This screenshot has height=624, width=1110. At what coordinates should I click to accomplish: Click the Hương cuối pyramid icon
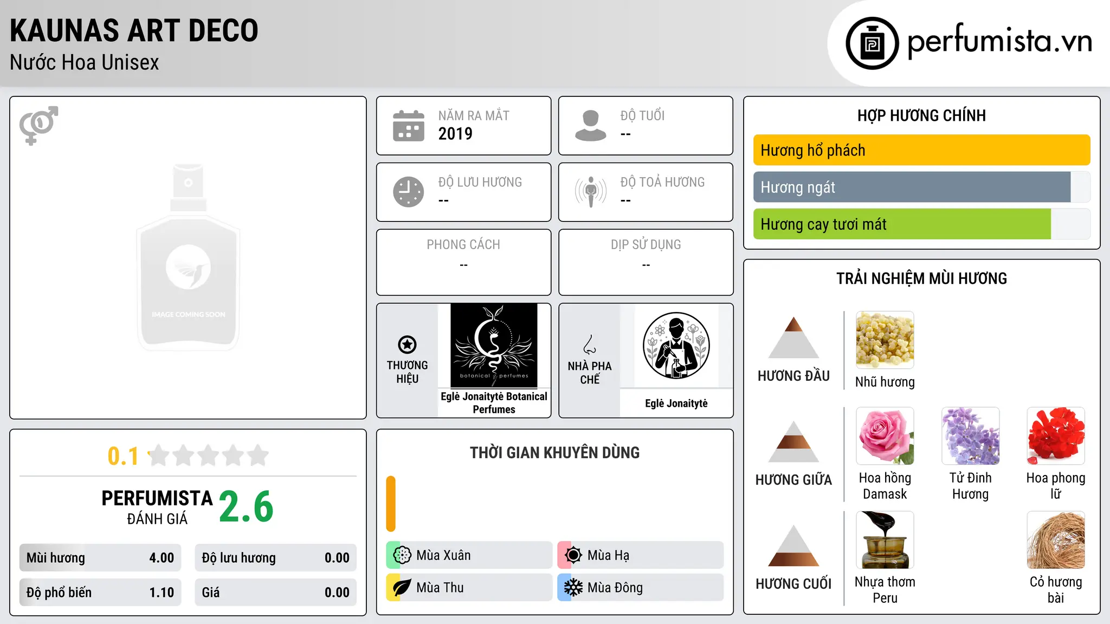(793, 545)
